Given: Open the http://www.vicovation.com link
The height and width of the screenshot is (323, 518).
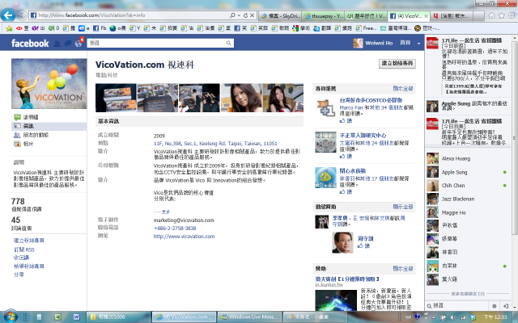Looking at the screenshot, I should [184, 237].
